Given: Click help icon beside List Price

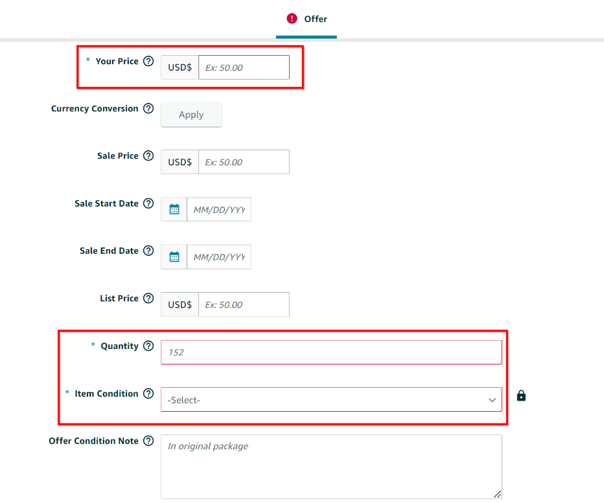Looking at the screenshot, I should coord(148,298).
